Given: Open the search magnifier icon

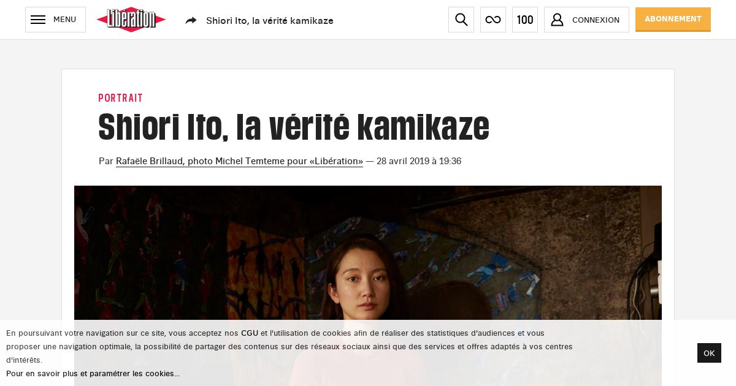Looking at the screenshot, I should pos(461,20).
